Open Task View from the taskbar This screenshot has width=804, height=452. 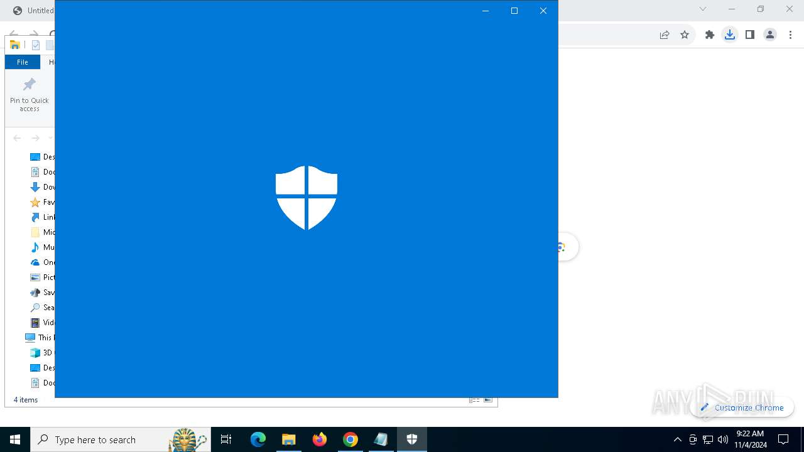coord(226,439)
